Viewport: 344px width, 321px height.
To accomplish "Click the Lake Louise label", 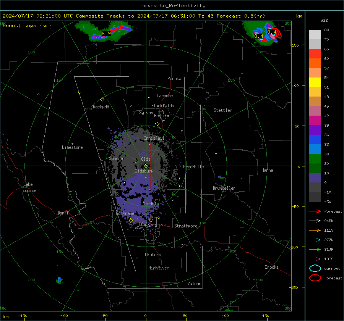I will click(x=29, y=187).
